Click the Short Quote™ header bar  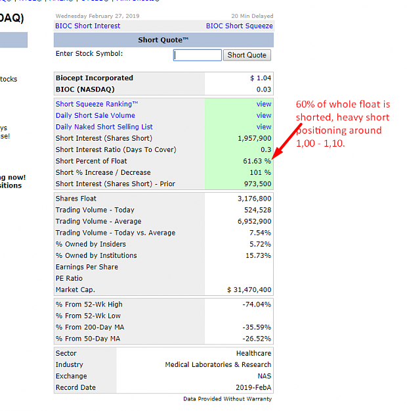164,40
